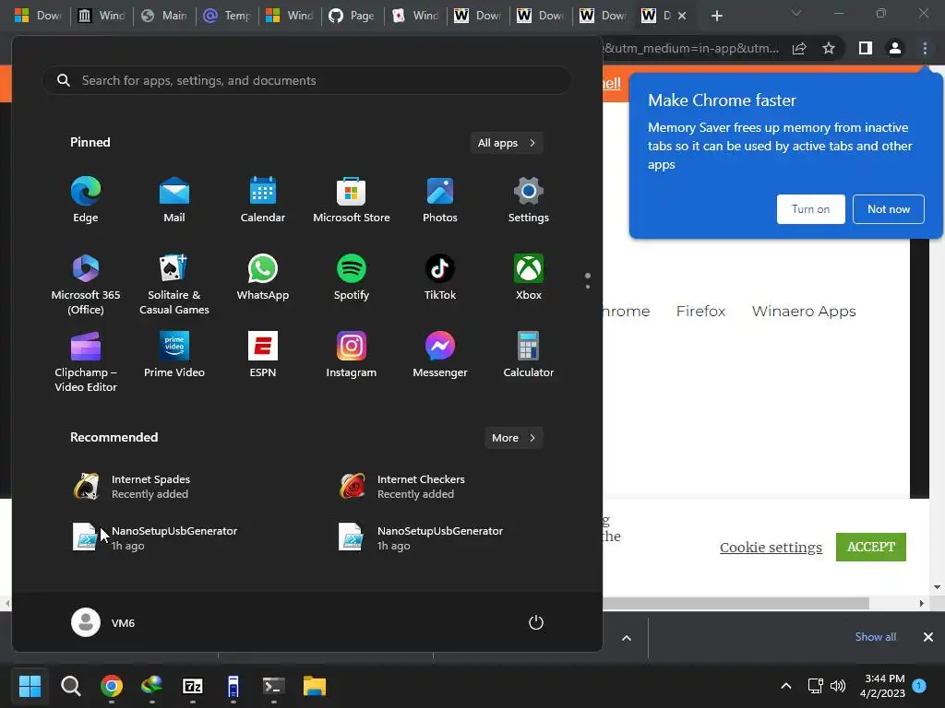Switch to the GitHub Page tab
945x708 pixels.
coord(353,16)
